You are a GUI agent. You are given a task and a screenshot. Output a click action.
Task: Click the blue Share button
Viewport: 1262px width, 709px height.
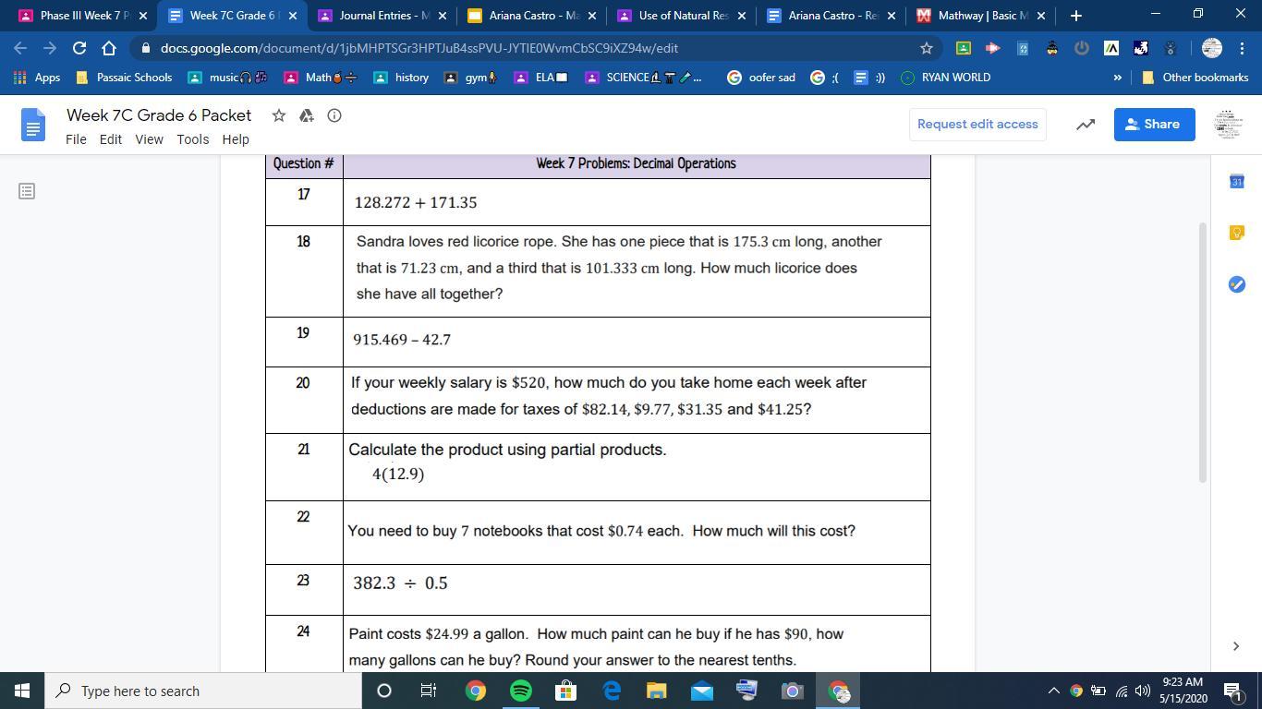pyautogui.click(x=1154, y=125)
